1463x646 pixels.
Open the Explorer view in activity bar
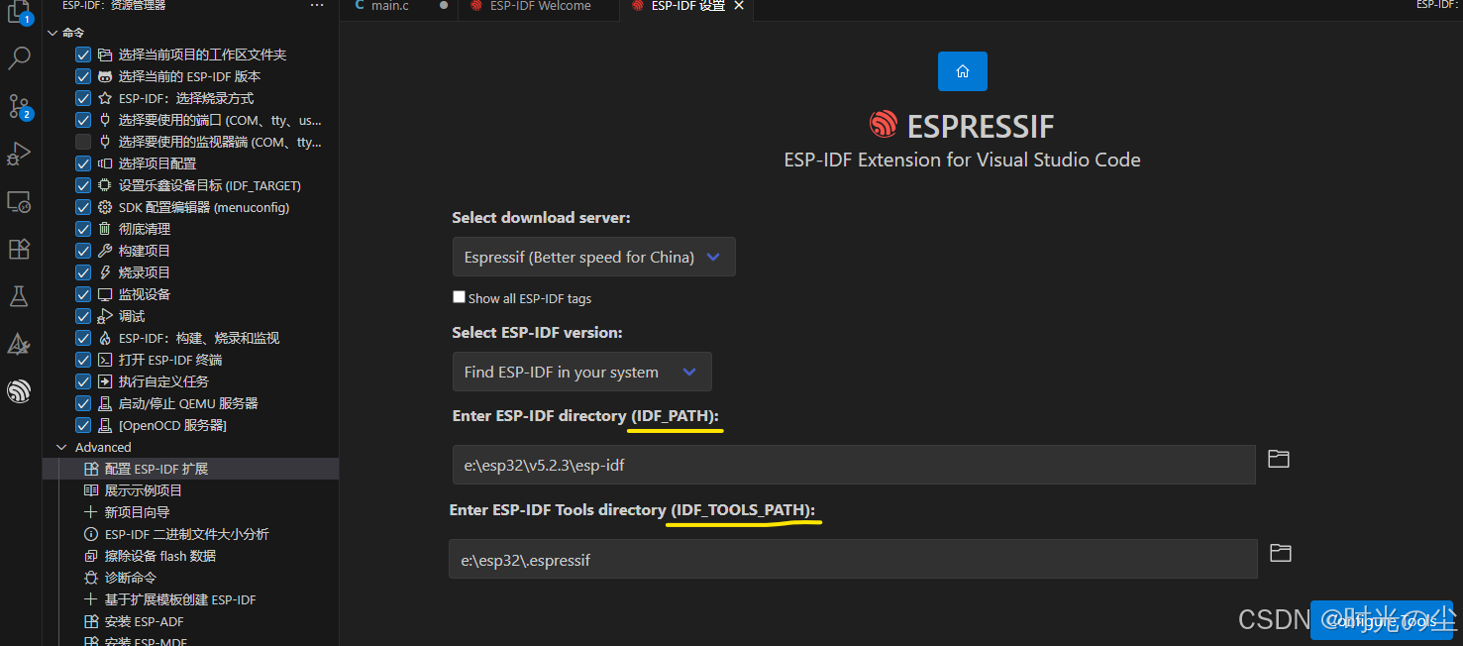[19, 12]
